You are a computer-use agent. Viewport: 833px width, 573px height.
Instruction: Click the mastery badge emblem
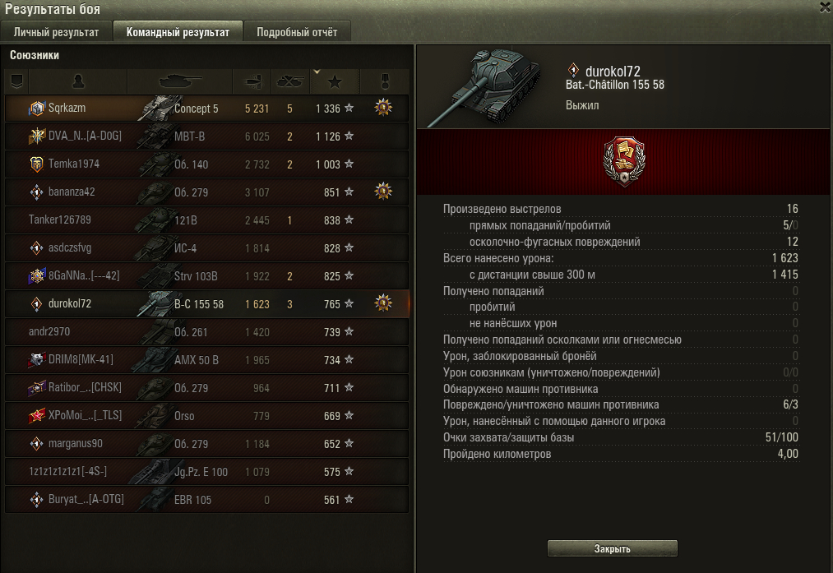(624, 161)
